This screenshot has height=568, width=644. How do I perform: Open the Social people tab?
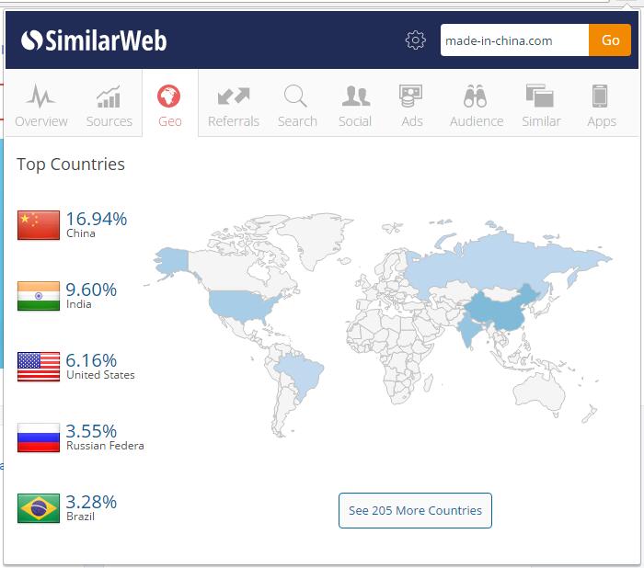tap(355, 106)
